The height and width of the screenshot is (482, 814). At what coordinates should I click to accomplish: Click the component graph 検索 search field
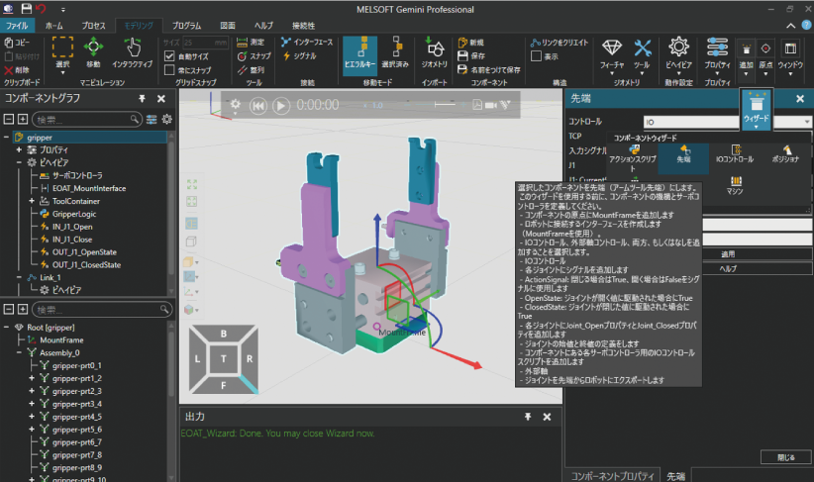pyautogui.click(x=87, y=119)
